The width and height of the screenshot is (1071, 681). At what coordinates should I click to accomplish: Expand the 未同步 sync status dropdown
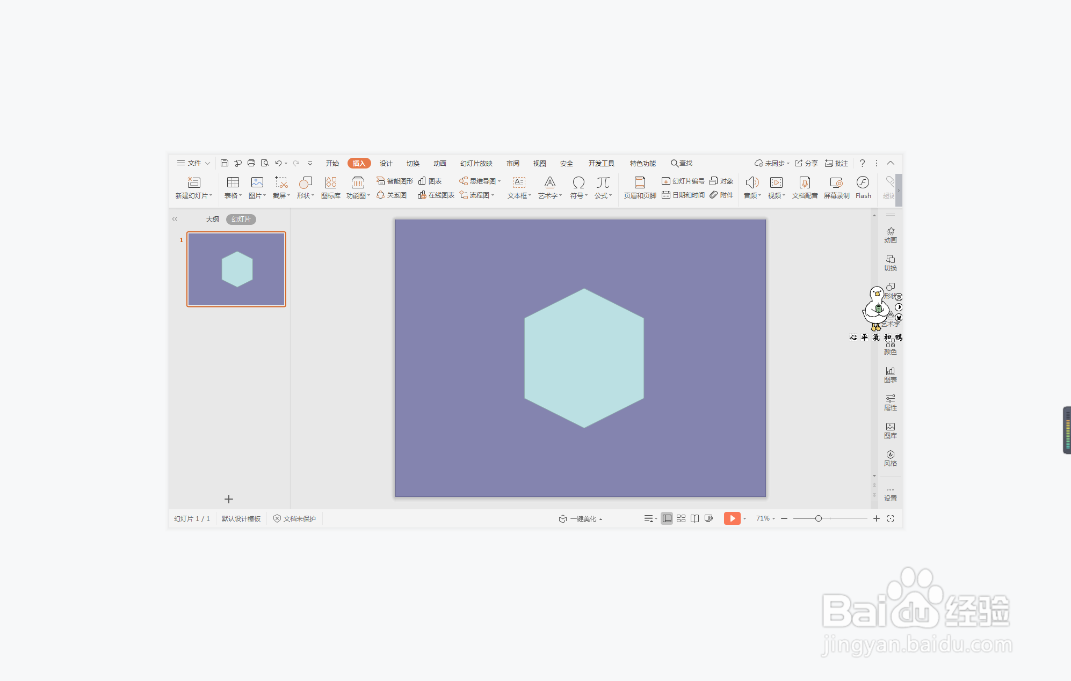(788, 164)
